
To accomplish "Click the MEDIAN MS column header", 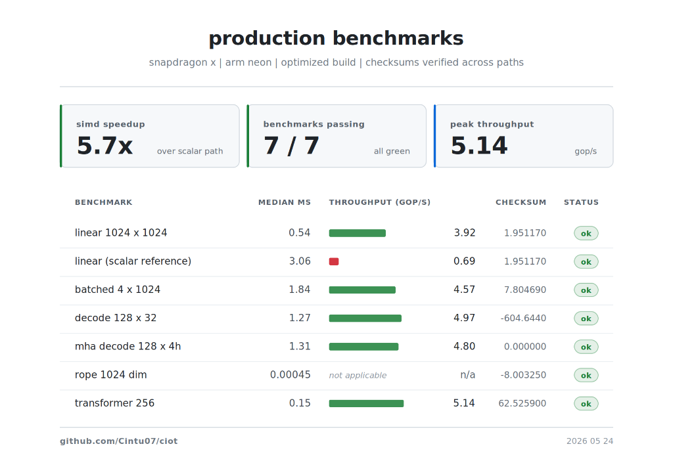I will [x=284, y=202].
